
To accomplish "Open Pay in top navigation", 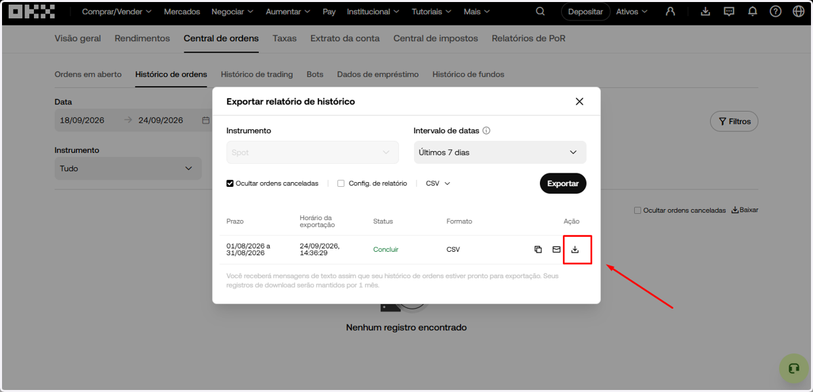I will click(x=329, y=12).
